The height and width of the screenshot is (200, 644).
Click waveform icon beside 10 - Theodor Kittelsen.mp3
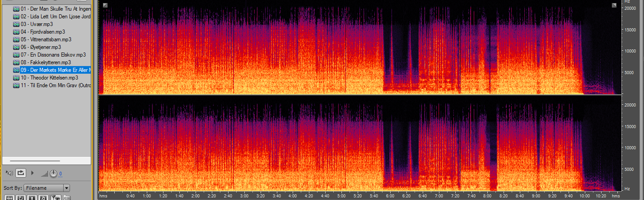(16, 78)
